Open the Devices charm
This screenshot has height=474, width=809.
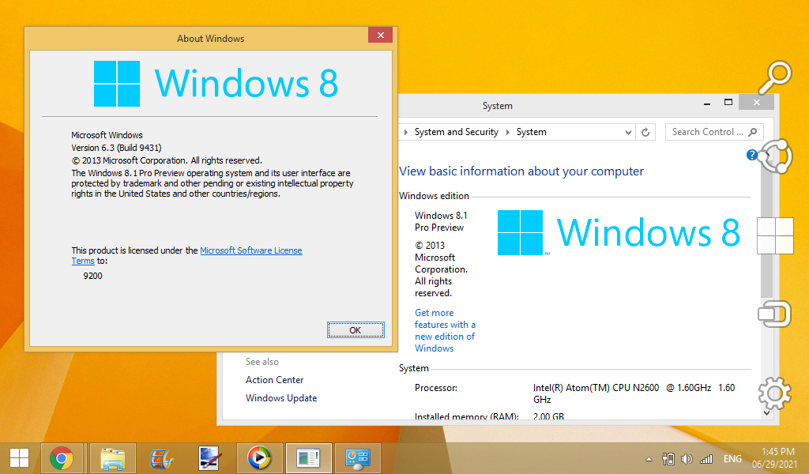pos(774,314)
